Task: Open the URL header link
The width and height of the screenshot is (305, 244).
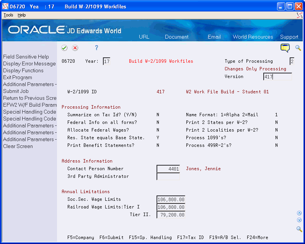Action: (144, 37)
